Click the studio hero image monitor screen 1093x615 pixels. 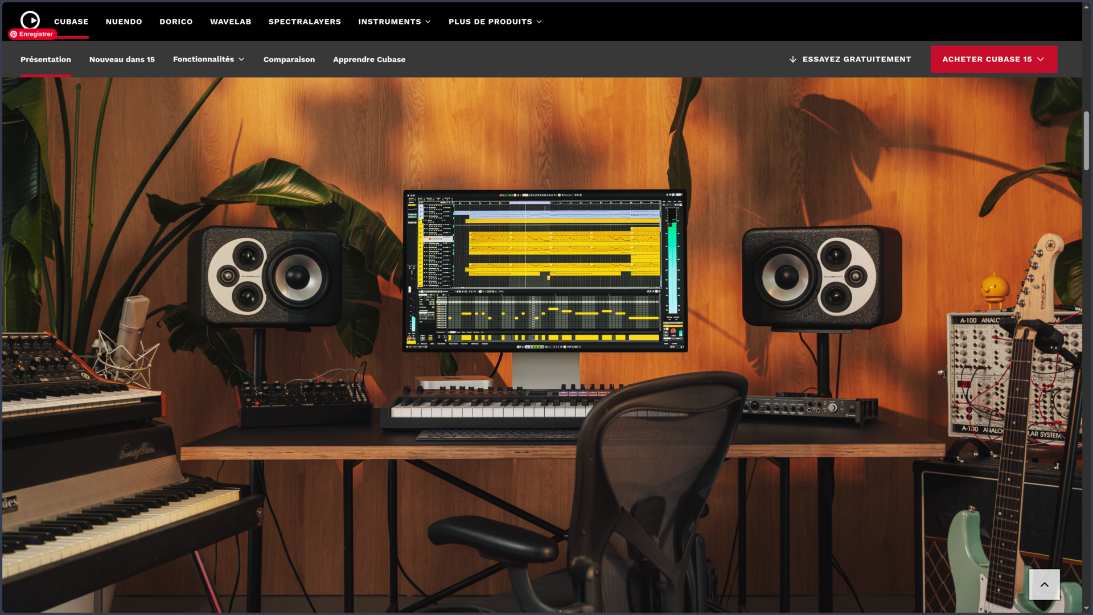(545, 270)
